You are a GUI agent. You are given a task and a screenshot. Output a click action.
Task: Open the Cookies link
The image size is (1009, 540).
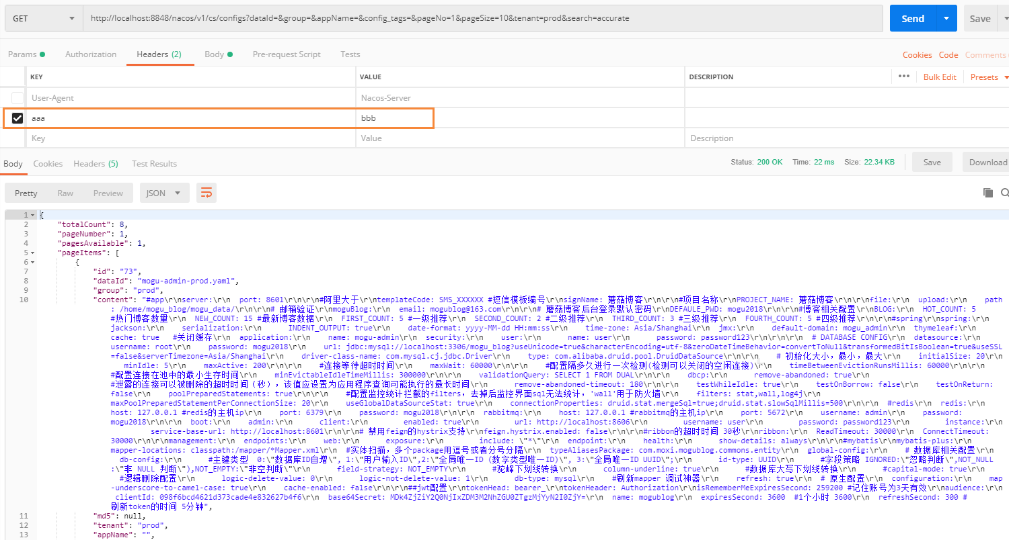(x=918, y=55)
